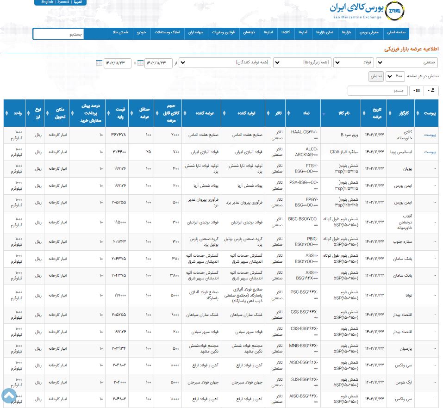Sort by مکان تحویل column sort arrows
Viewport: 443px width, 408px height.
click(x=47, y=113)
